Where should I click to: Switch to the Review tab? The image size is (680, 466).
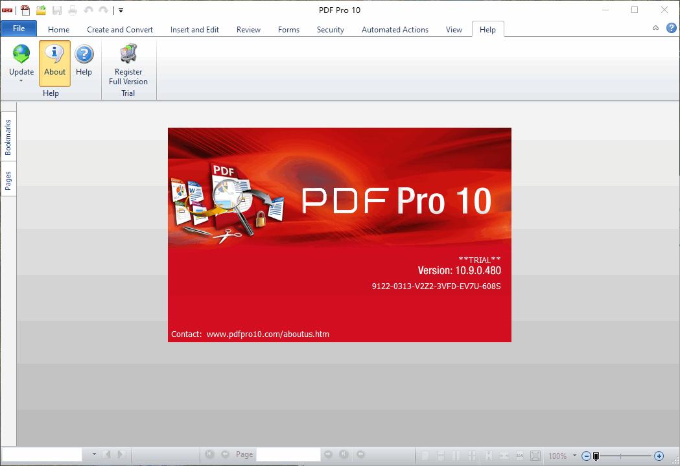coord(248,29)
